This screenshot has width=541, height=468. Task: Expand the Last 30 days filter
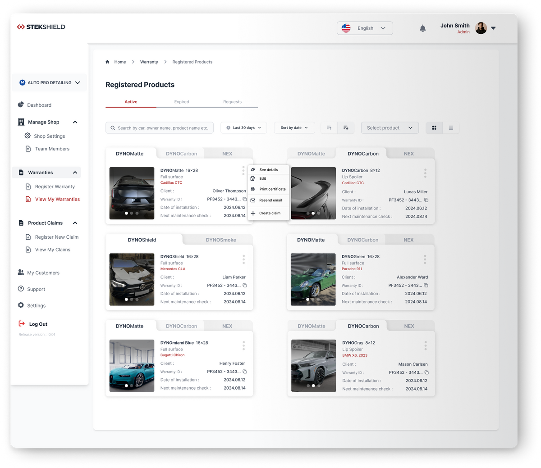click(243, 128)
